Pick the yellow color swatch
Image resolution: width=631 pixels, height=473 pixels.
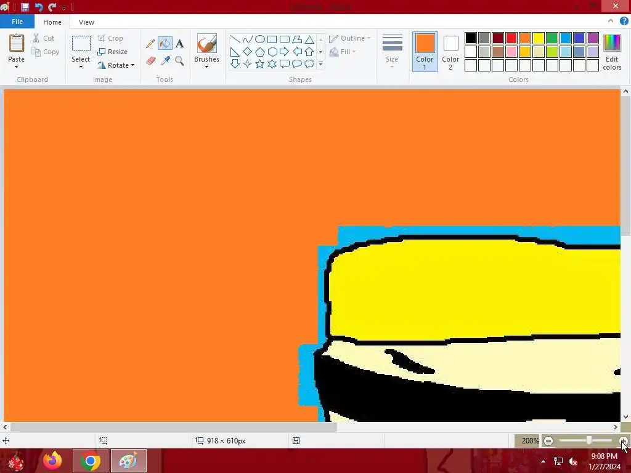click(x=539, y=38)
